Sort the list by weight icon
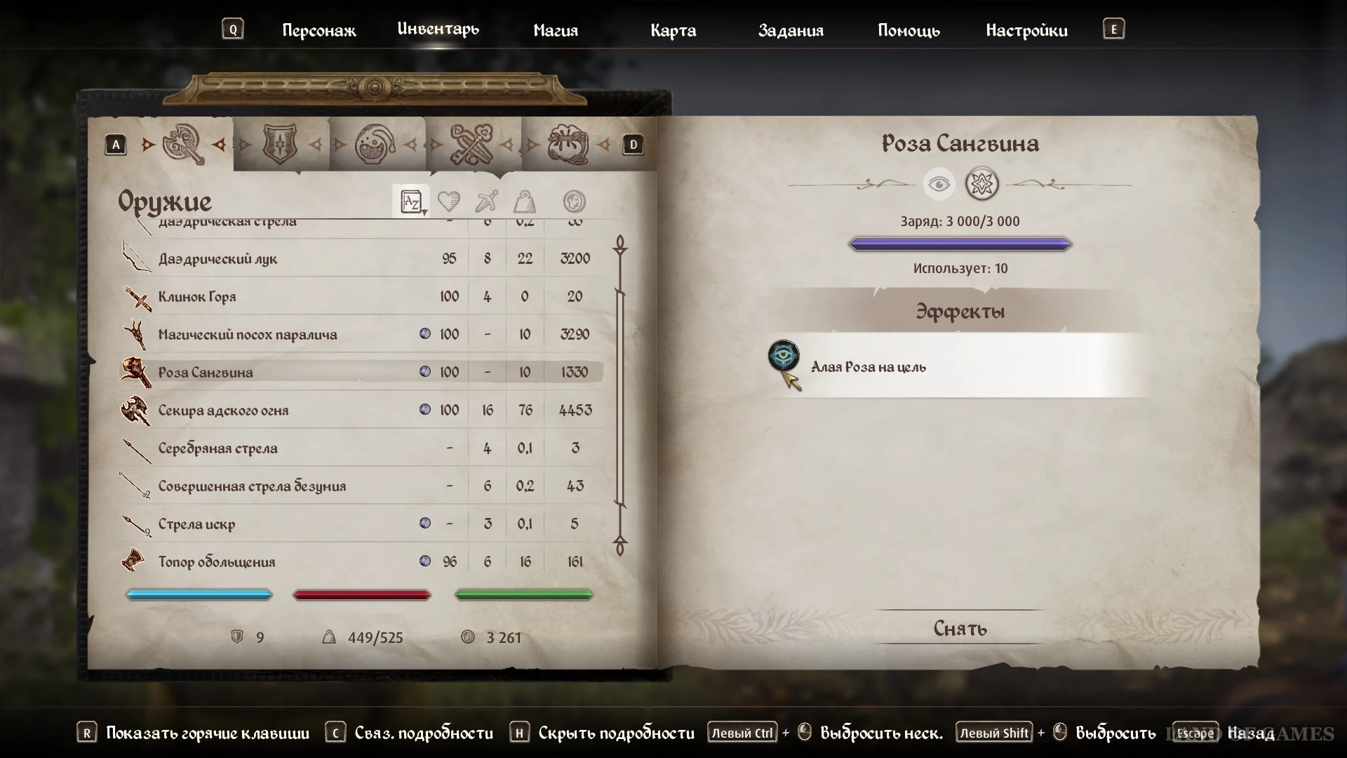 525,202
